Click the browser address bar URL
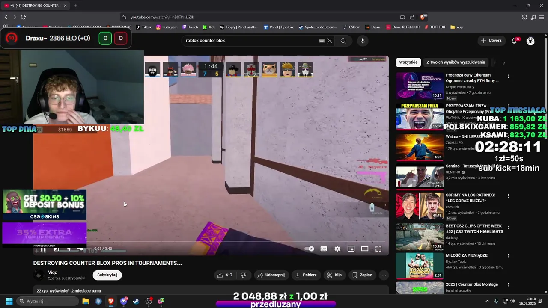 point(162,17)
